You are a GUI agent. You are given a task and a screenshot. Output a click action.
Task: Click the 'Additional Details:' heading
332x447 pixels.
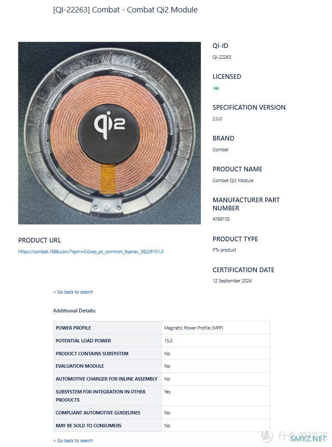[75, 311]
